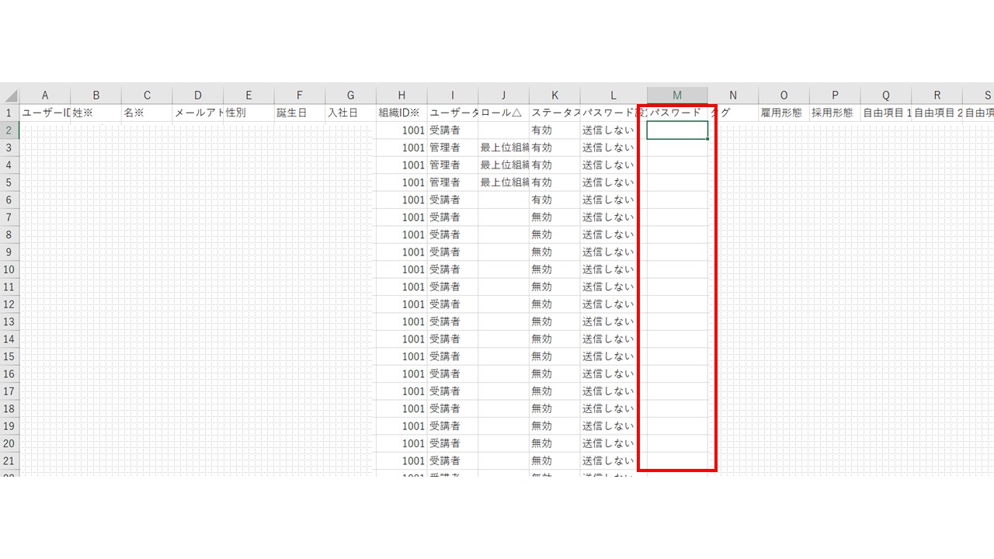
Task: Select cell K2 showing 有効
Action: (x=554, y=130)
